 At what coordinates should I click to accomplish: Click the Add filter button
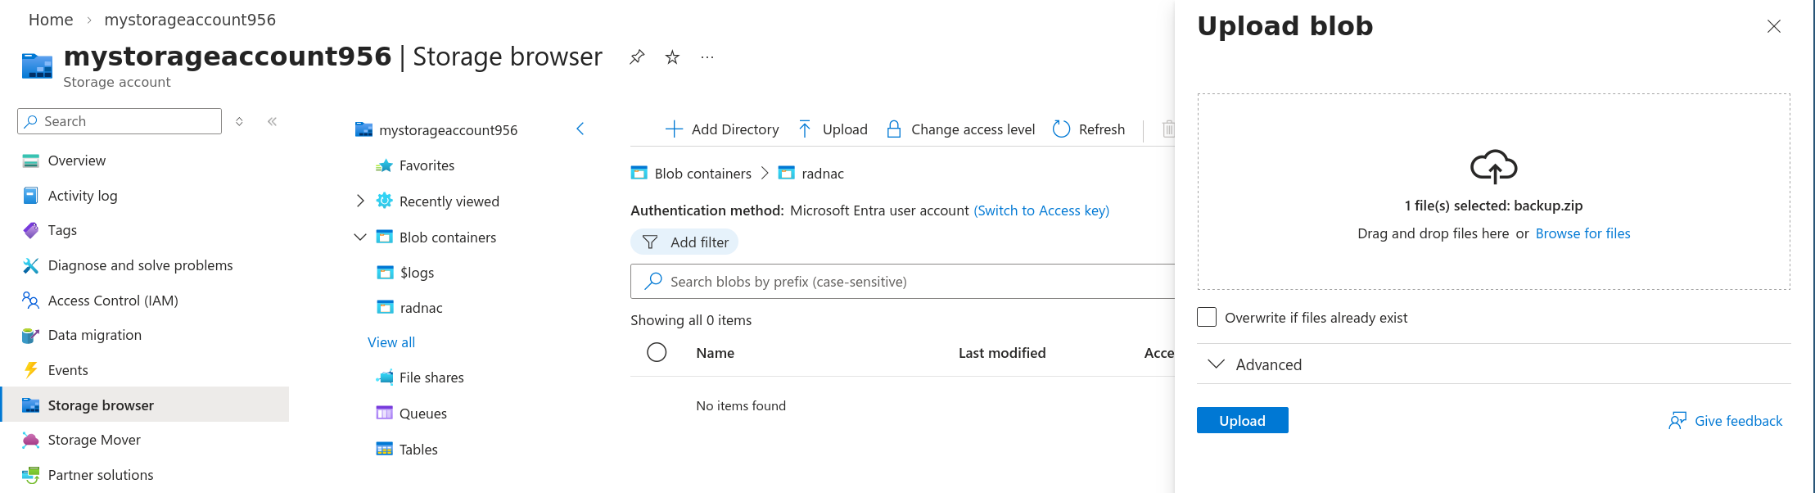(x=684, y=242)
